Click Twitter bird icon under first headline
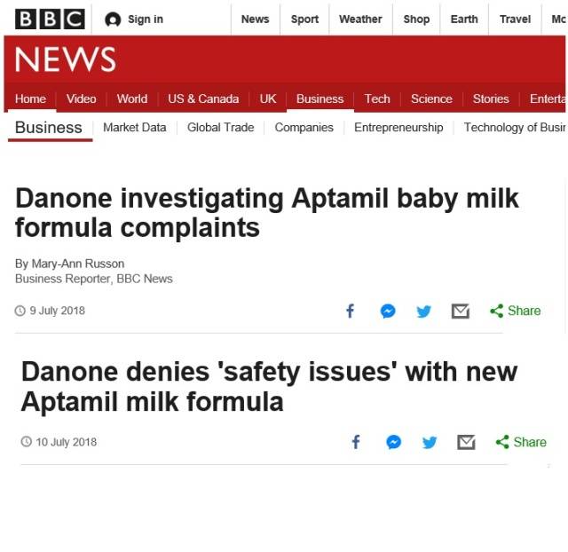This screenshot has height=552, width=568. tap(423, 311)
